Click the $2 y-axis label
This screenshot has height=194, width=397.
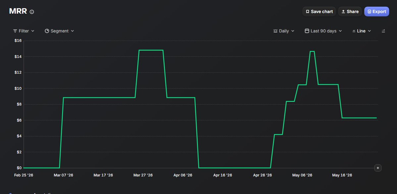coord(19,152)
